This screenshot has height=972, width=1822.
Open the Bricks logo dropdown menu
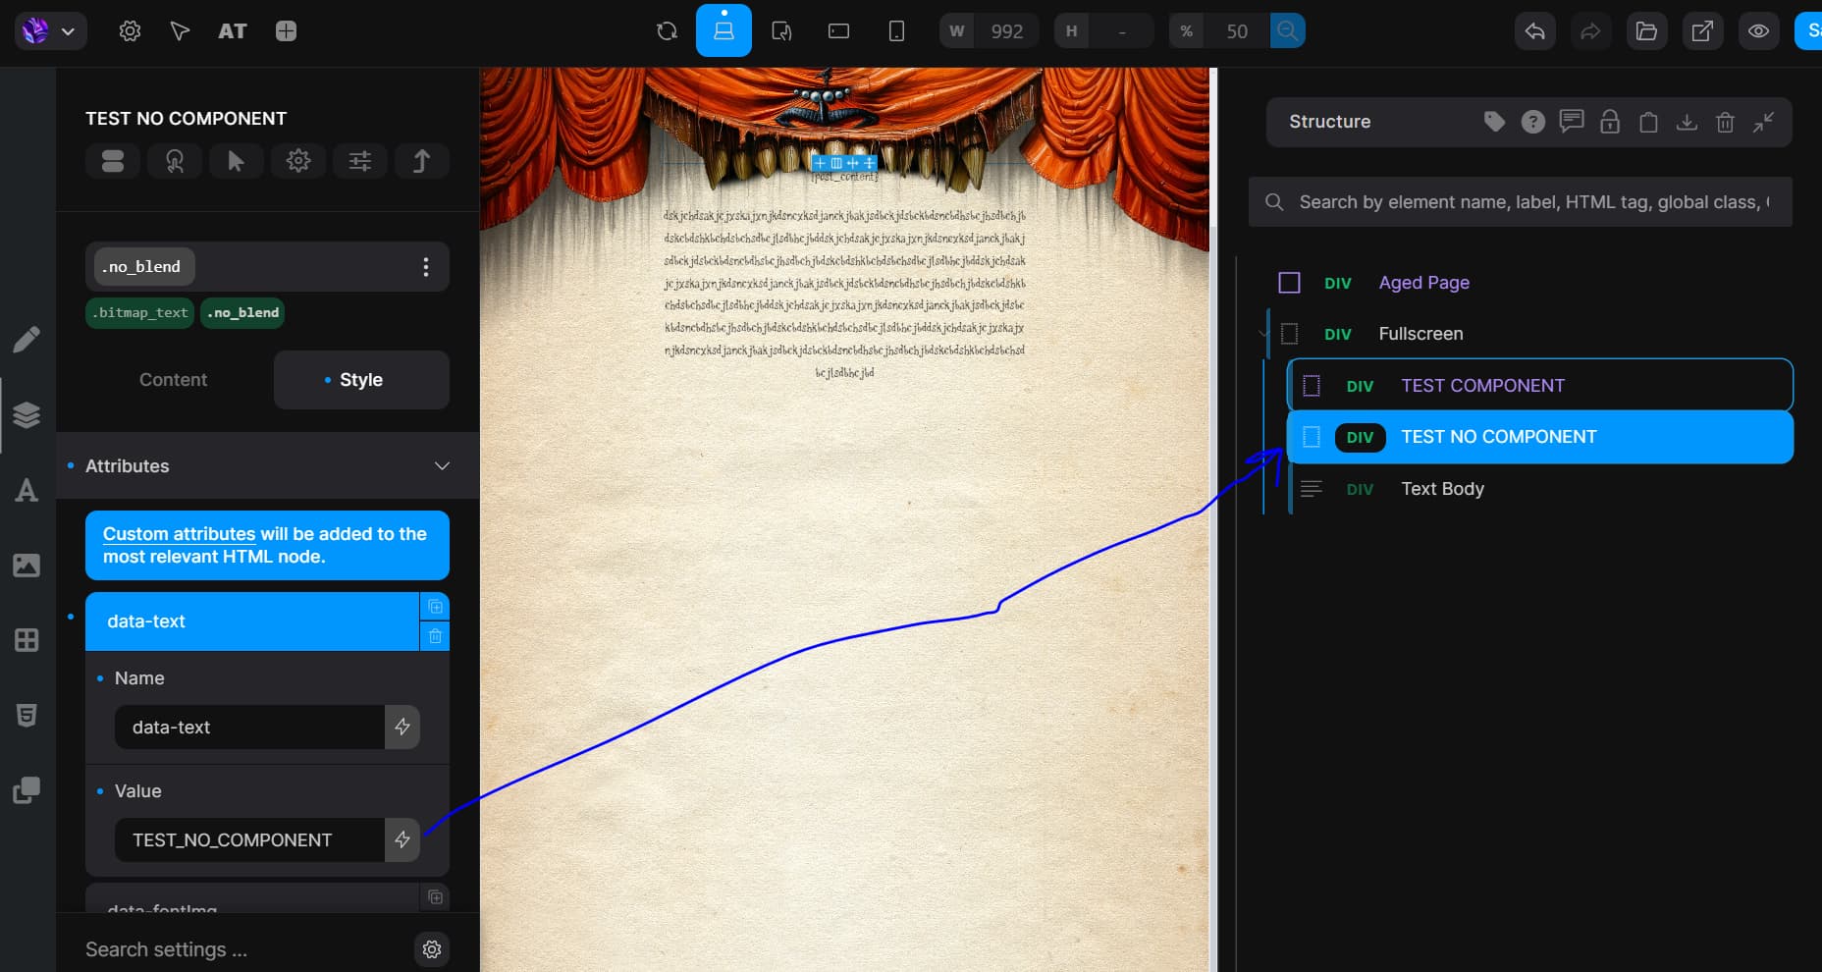[50, 31]
